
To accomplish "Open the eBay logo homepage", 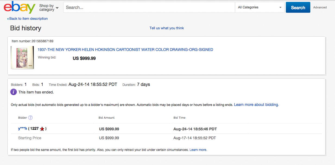I will (20, 8).
